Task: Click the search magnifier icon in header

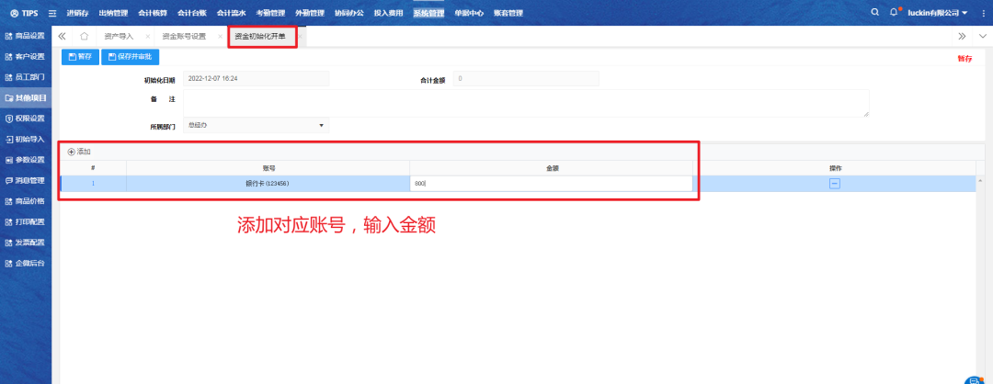Action: 874,13
